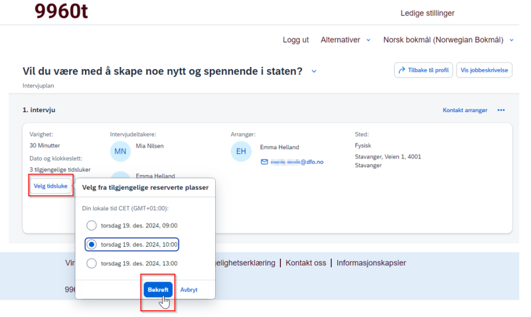Click the MN avatar for Mia Nilsen

(120, 151)
